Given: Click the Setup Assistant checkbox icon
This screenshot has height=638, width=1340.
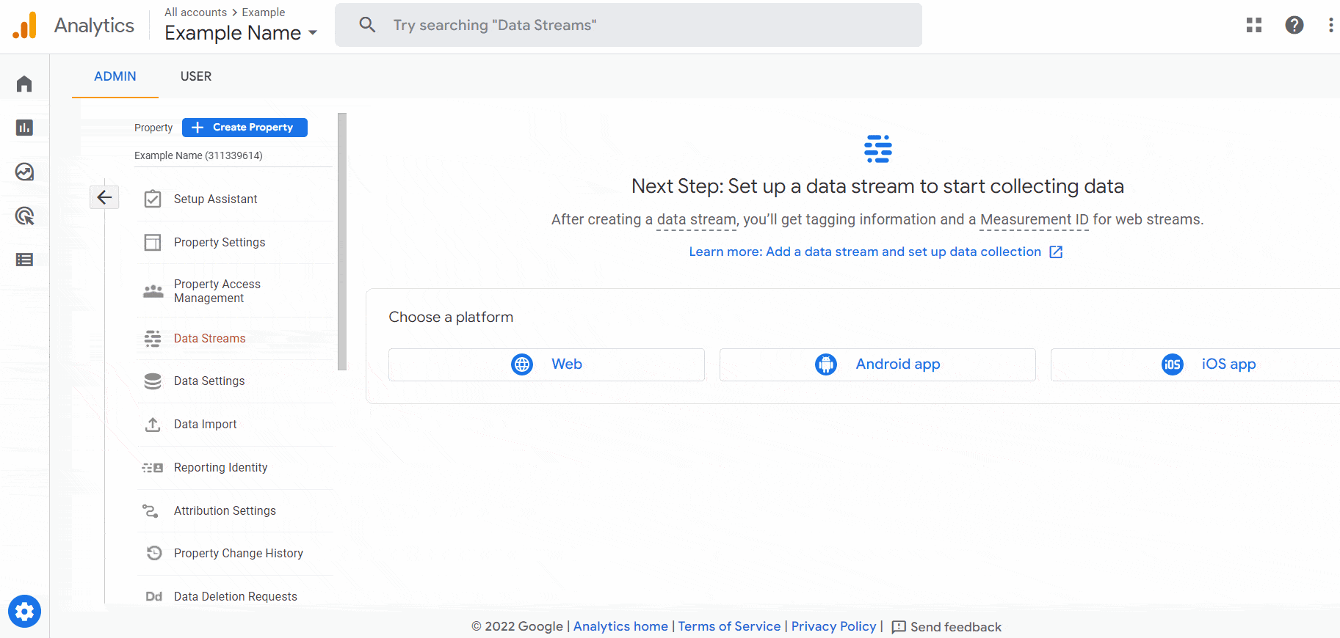Looking at the screenshot, I should click(153, 199).
